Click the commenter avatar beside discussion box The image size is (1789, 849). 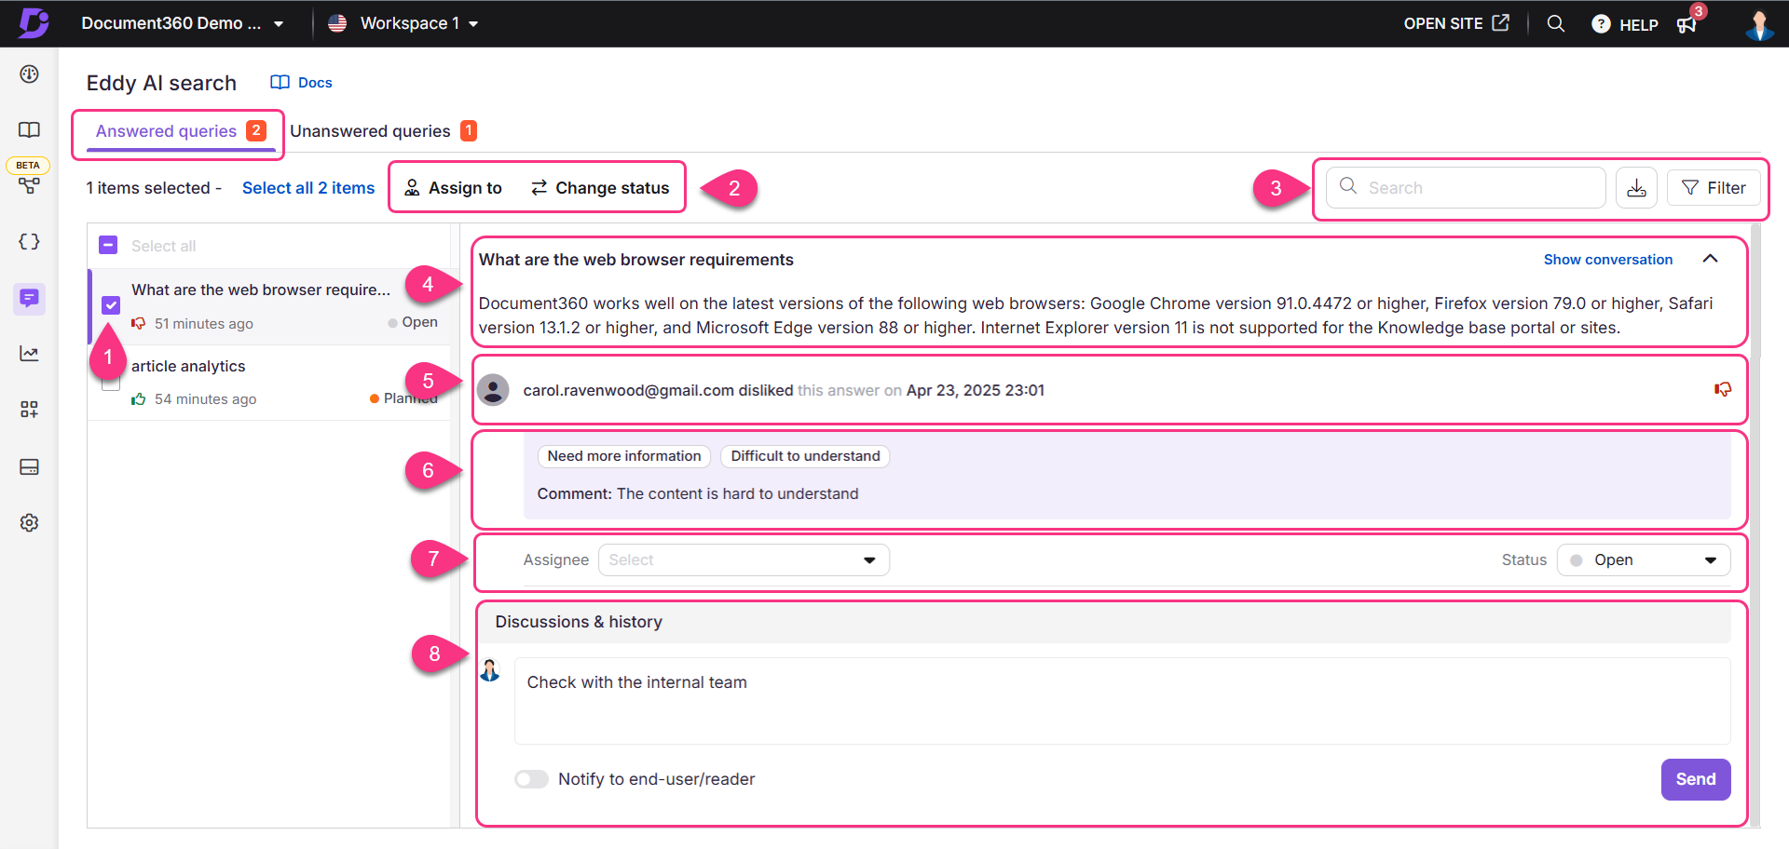coord(490,669)
